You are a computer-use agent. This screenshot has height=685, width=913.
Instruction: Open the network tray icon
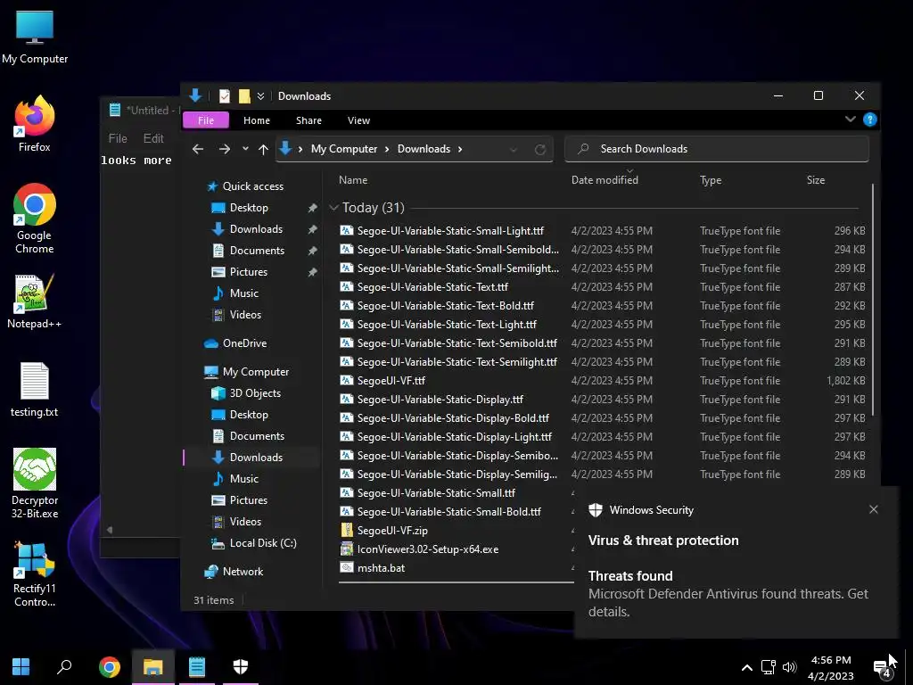768,667
